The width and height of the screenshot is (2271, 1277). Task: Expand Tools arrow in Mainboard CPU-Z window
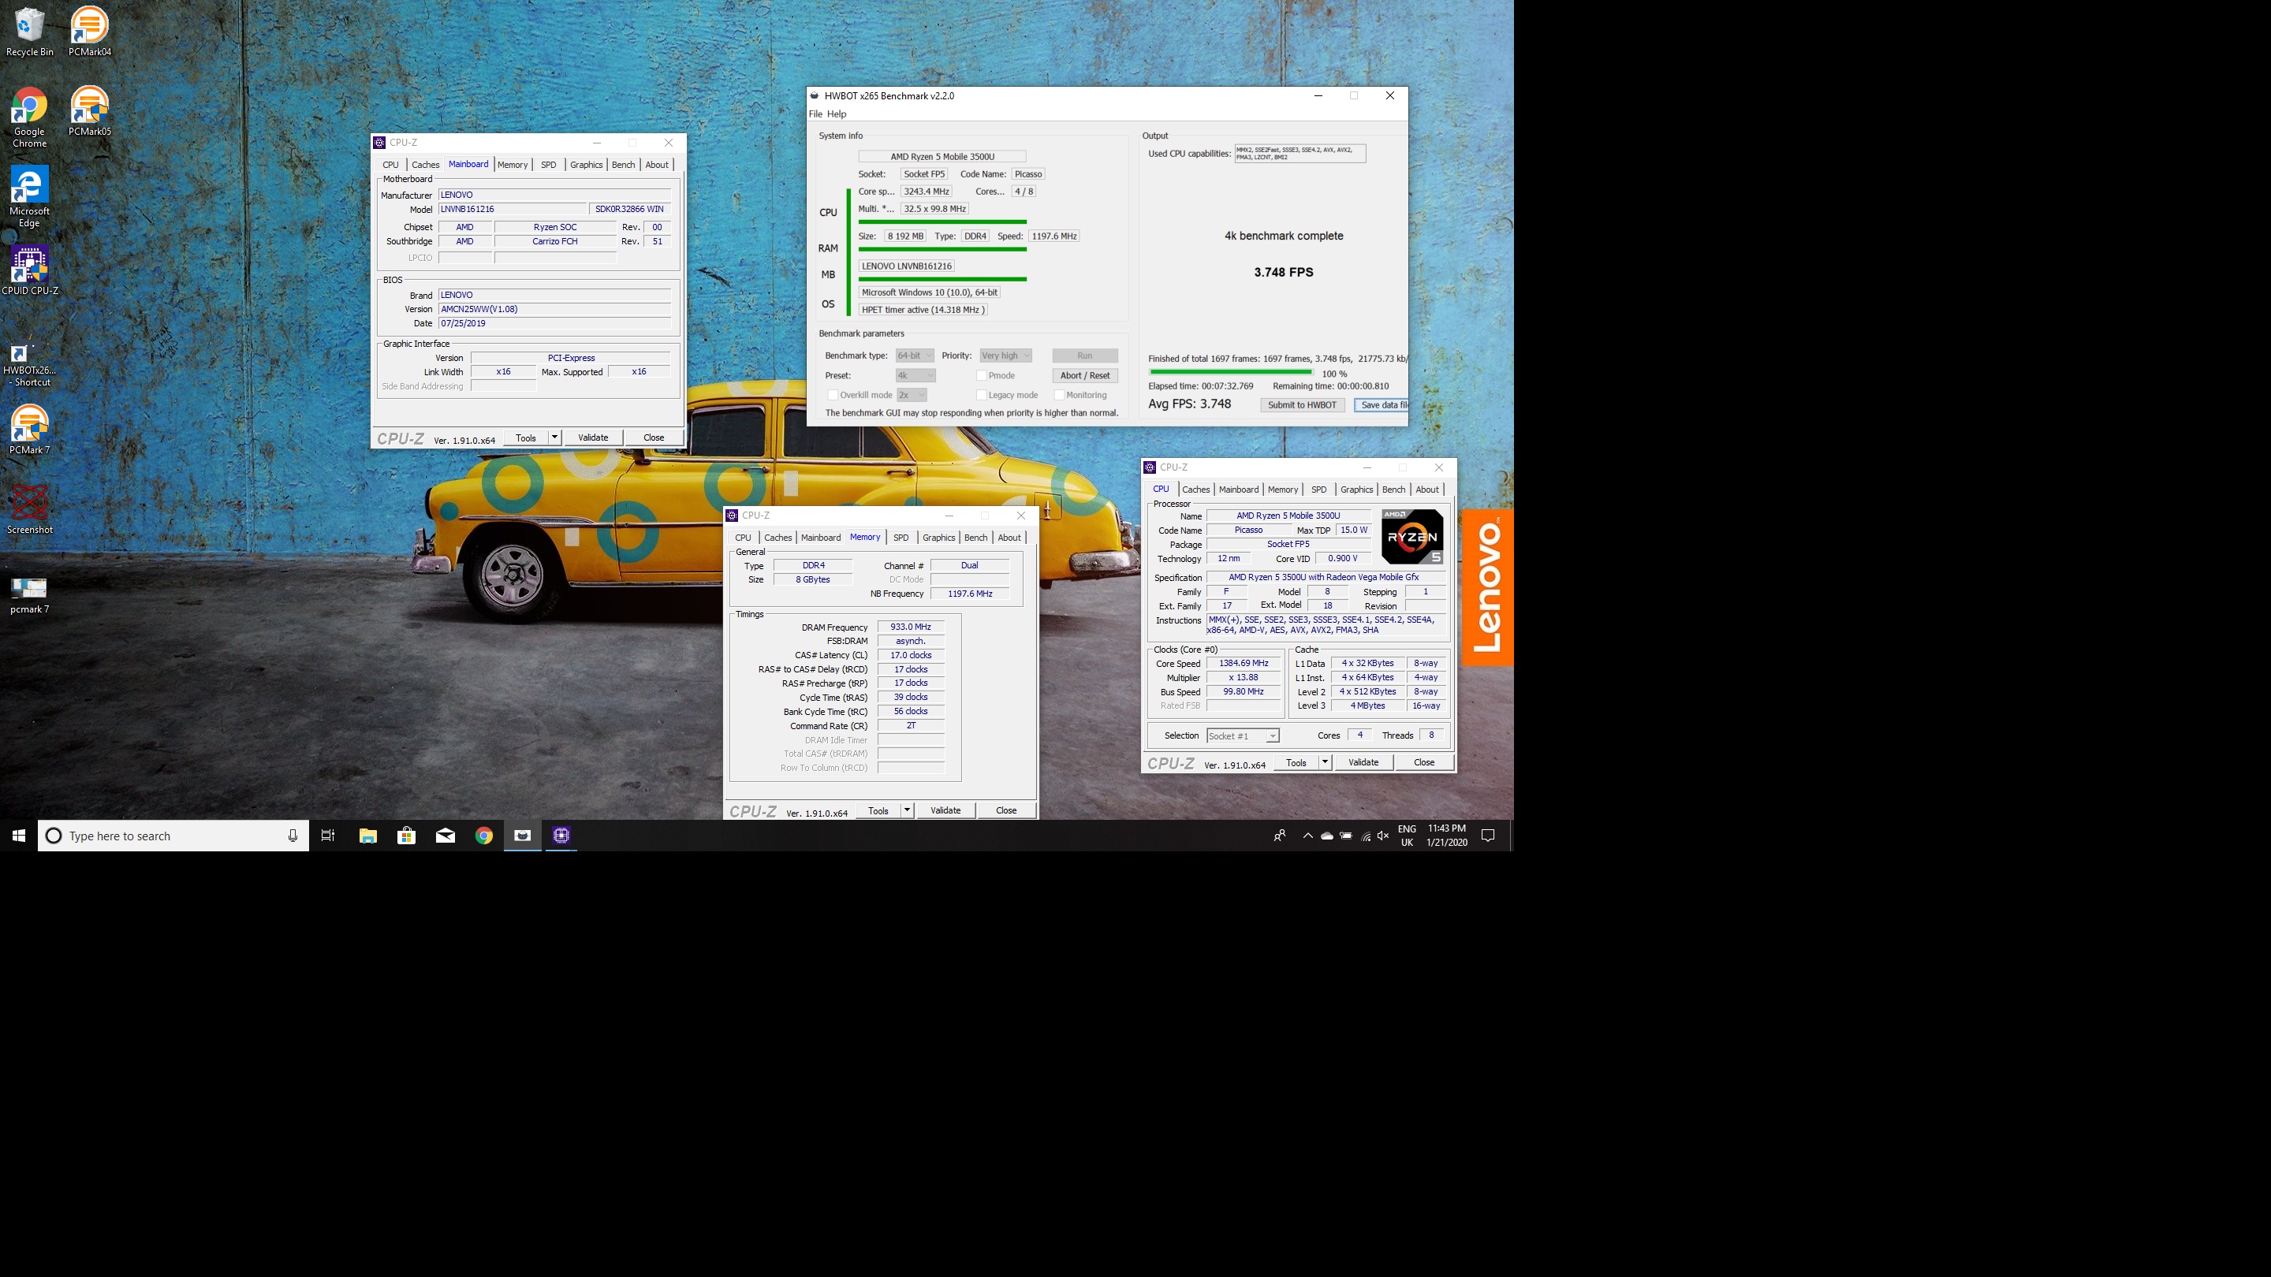click(554, 437)
